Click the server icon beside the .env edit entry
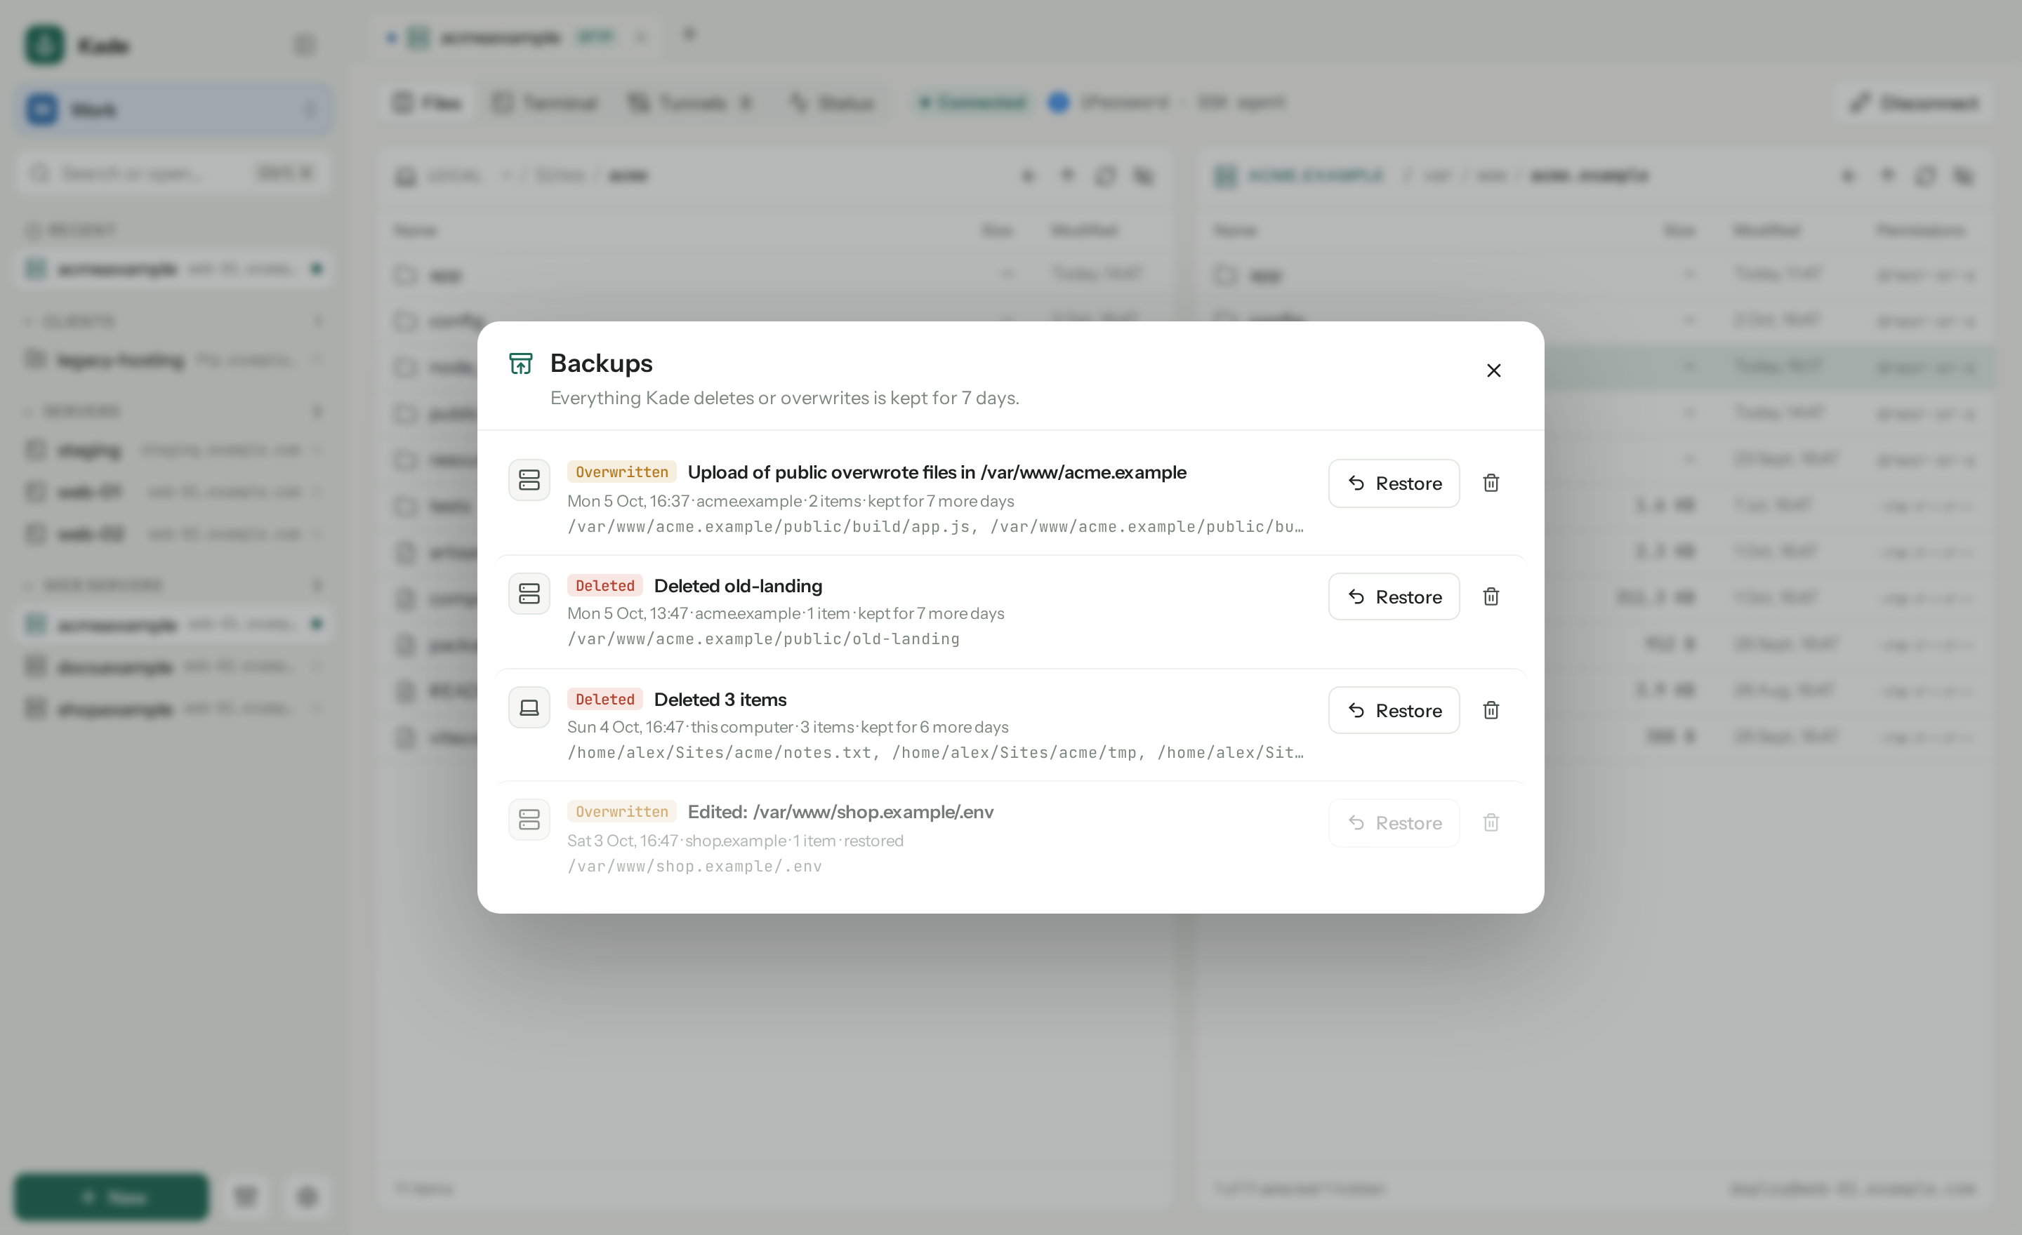The width and height of the screenshot is (2022, 1235). (529, 819)
